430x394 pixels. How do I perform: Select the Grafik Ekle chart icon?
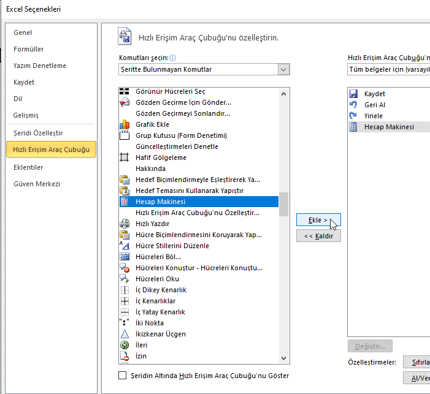pyautogui.click(x=125, y=124)
